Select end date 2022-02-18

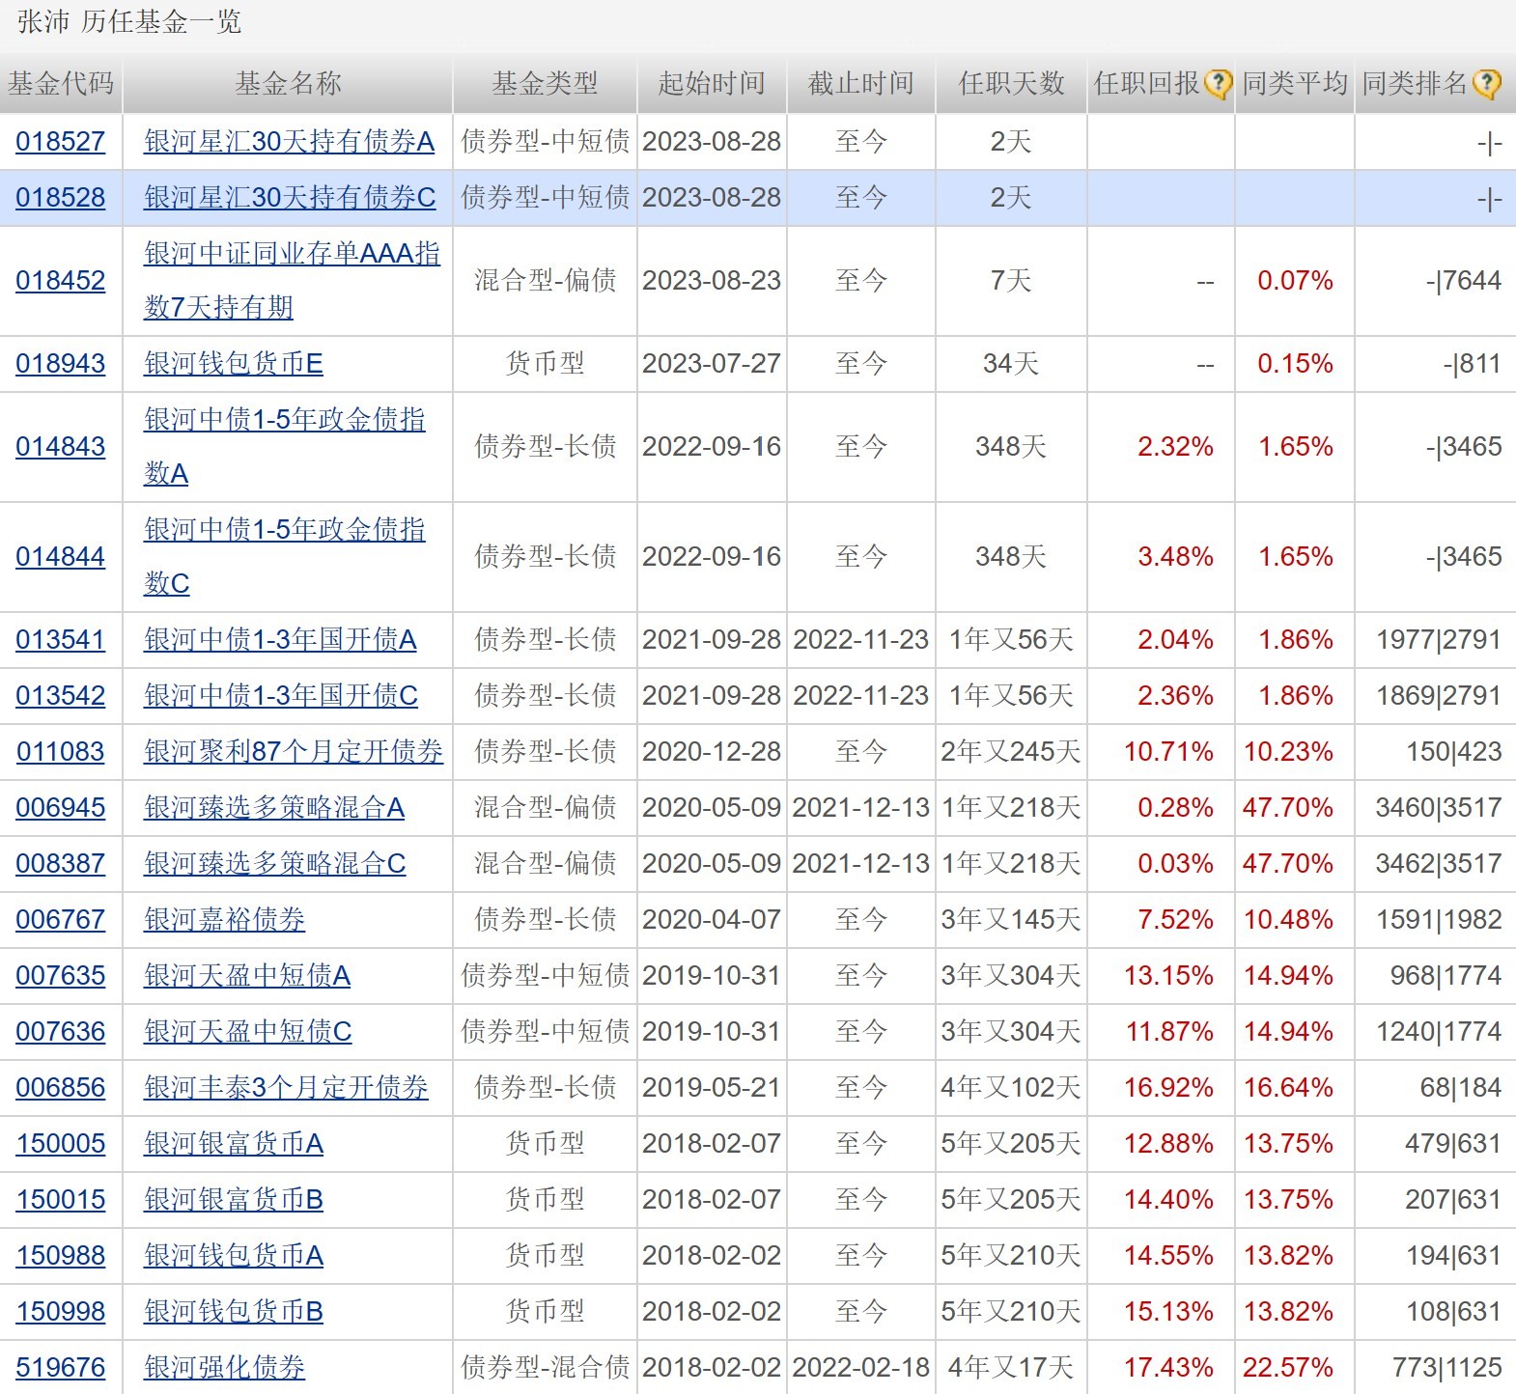click(860, 1368)
